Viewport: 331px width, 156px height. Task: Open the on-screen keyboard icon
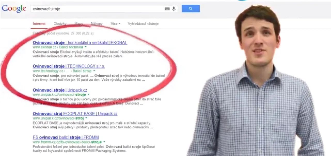coord(167,9)
